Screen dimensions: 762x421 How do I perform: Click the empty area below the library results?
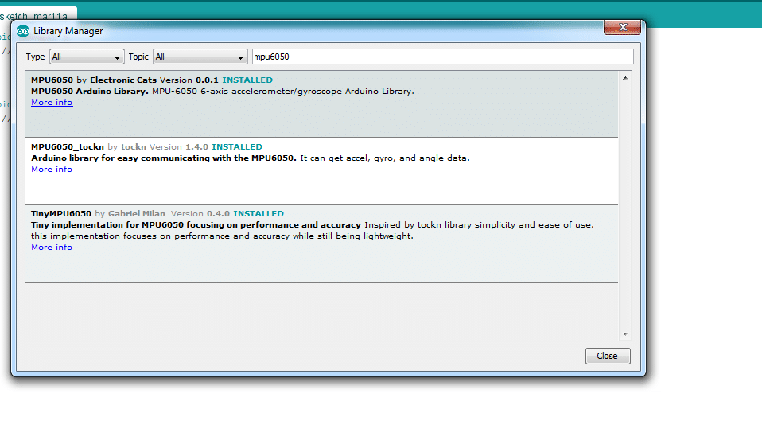pyautogui.click(x=318, y=310)
